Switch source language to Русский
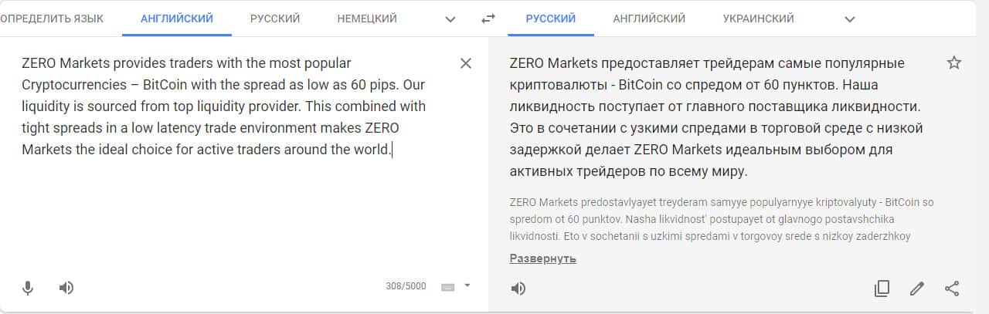The image size is (989, 314). (x=275, y=19)
